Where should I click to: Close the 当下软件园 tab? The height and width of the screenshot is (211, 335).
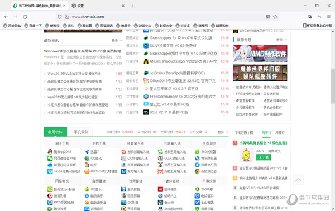coord(65,6)
